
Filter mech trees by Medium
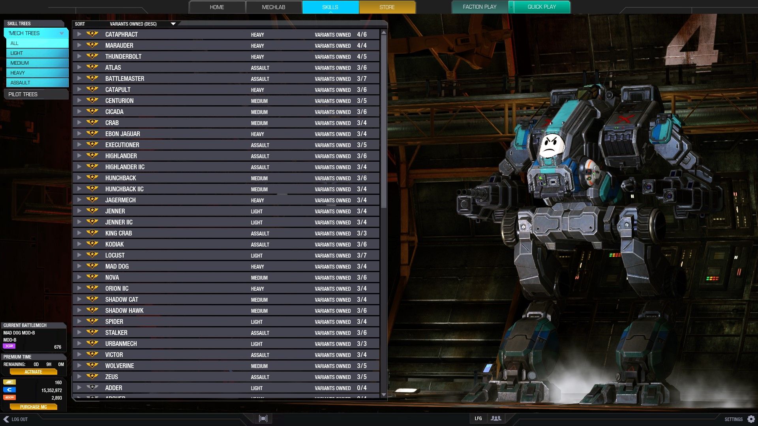point(37,63)
